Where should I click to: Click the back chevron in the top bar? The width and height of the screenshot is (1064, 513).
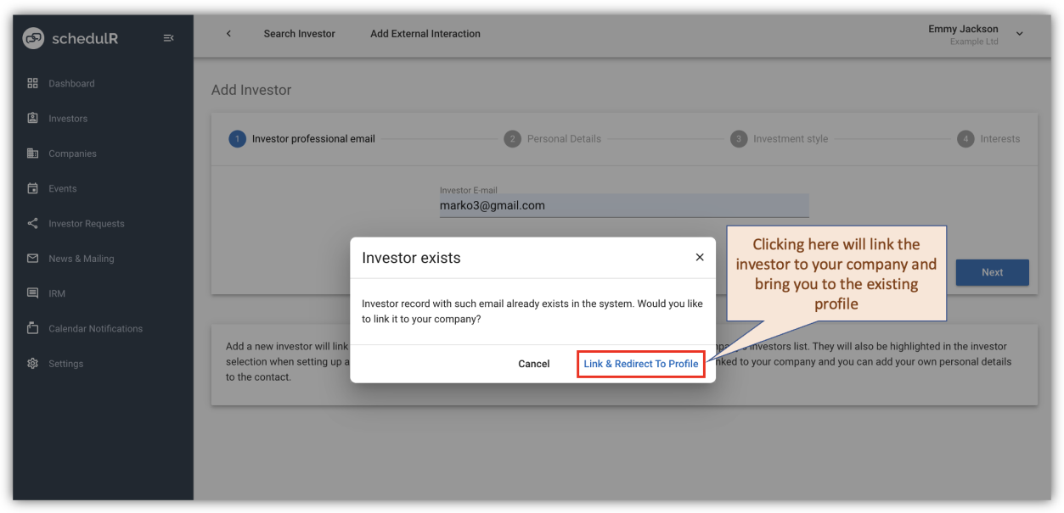coord(228,33)
